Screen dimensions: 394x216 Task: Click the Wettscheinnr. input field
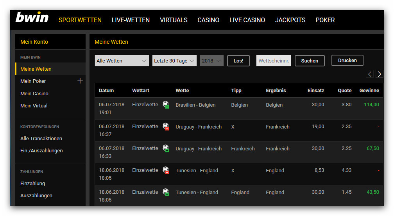(x=273, y=61)
